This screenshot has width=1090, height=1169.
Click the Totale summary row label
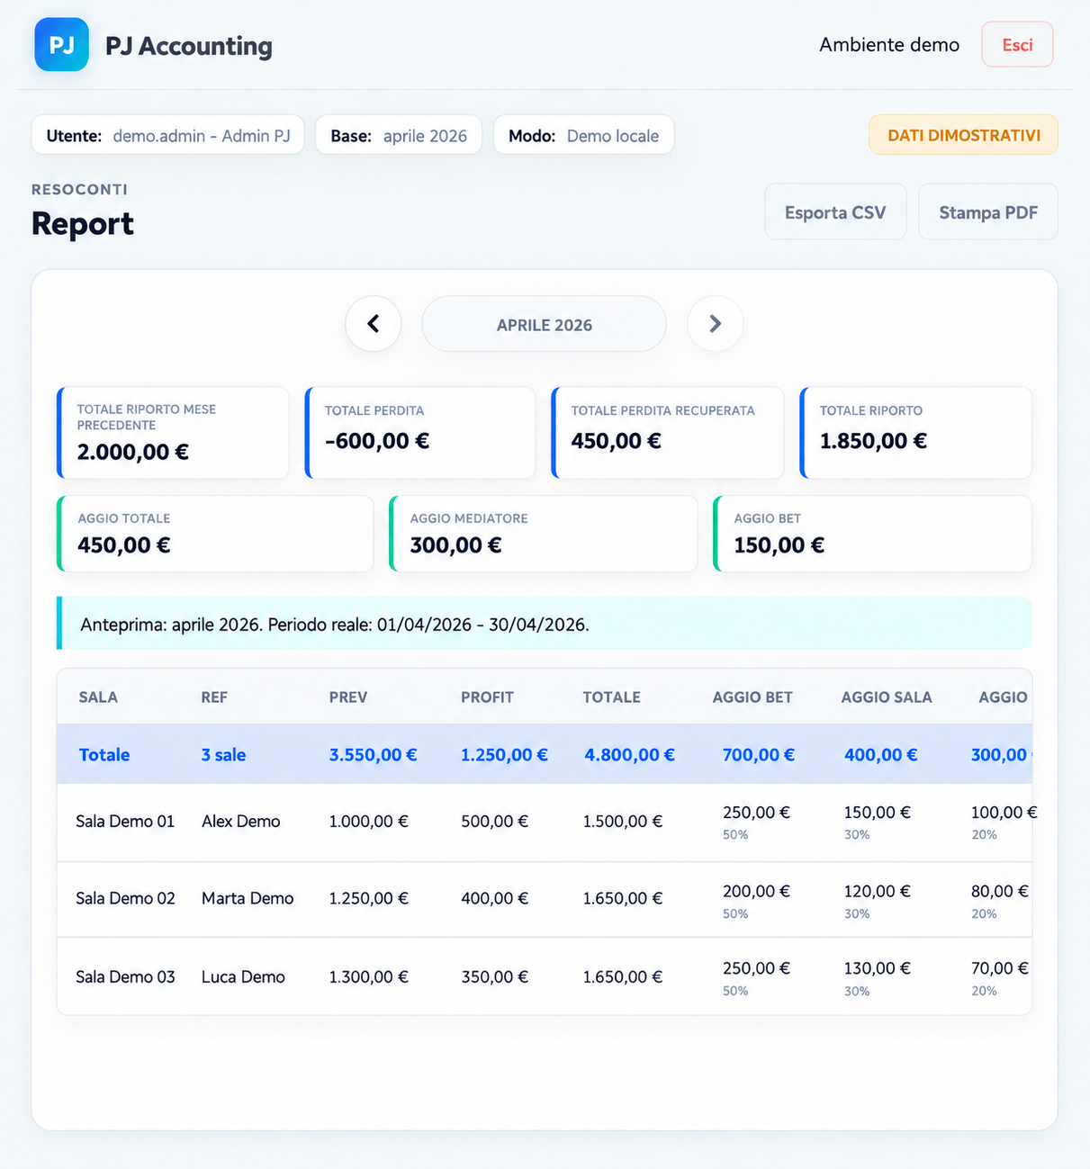tap(104, 754)
